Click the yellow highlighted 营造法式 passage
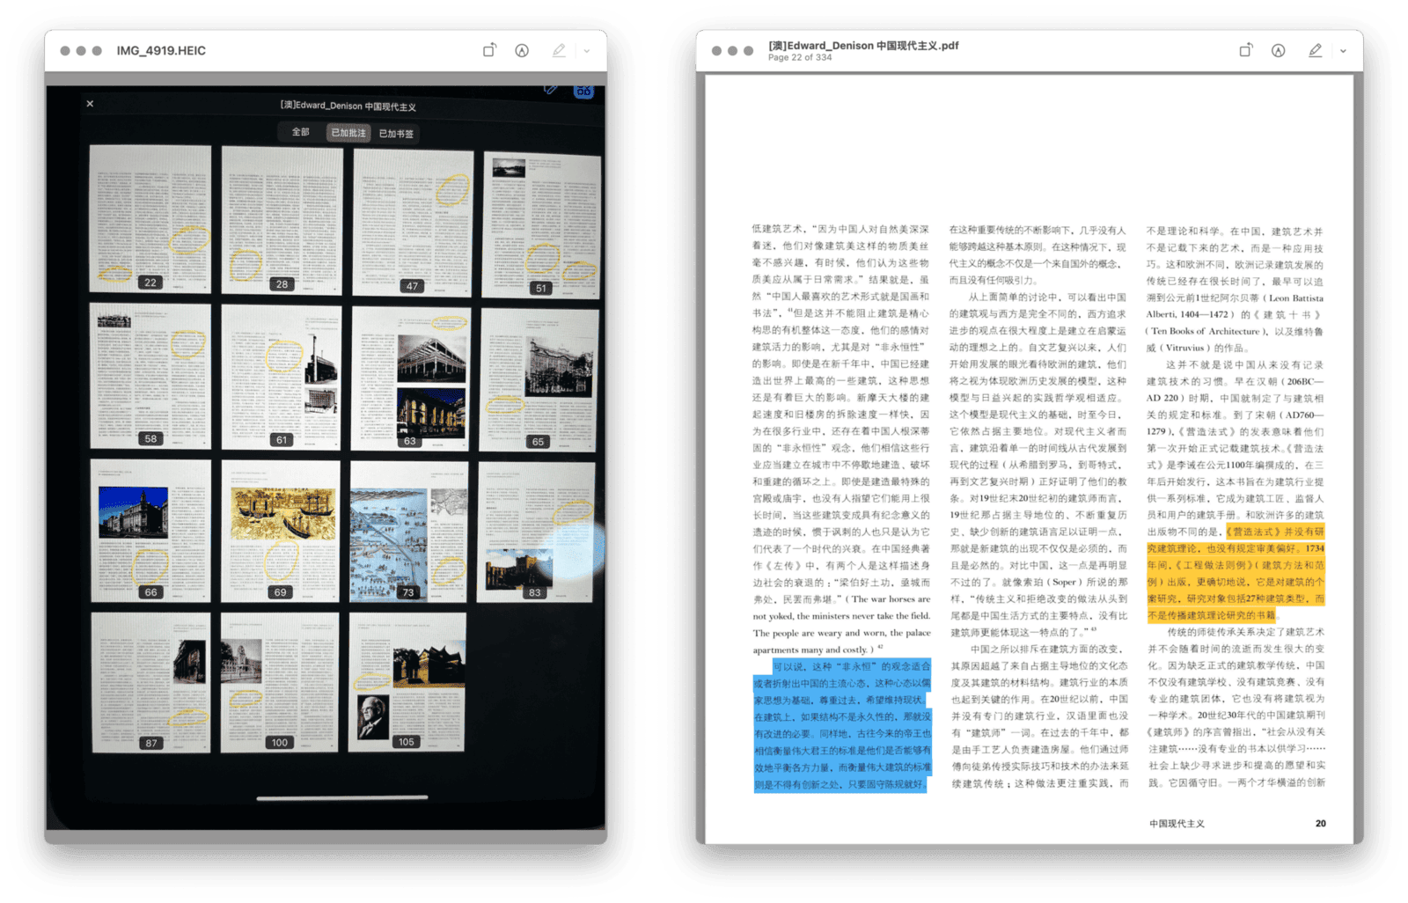 pyautogui.click(x=1235, y=574)
